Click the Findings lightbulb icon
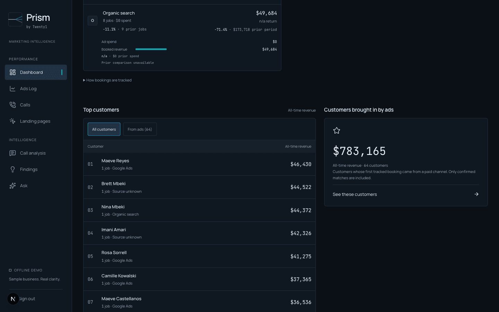 click(x=13, y=169)
